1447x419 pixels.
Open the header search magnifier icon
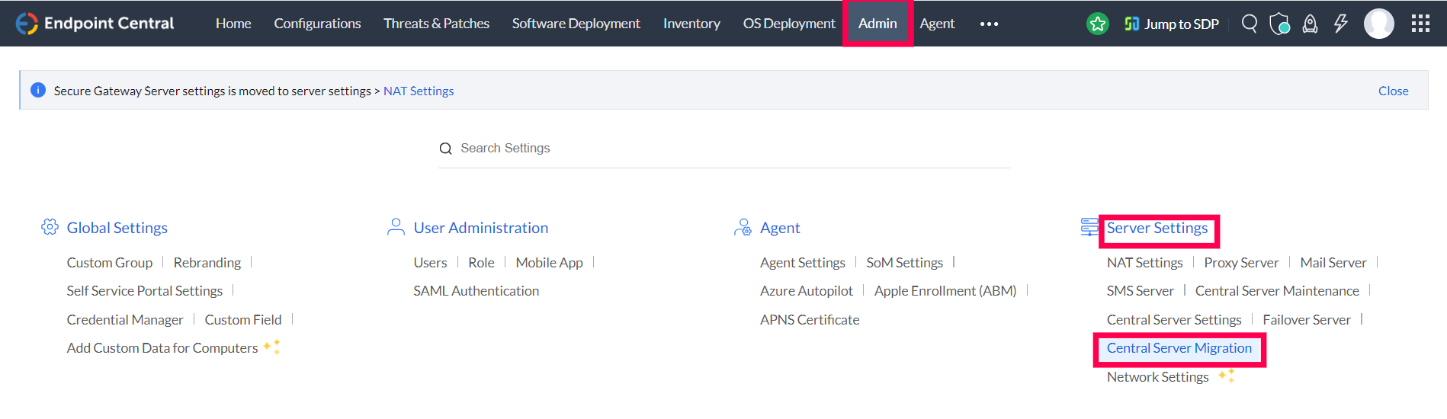coord(1249,24)
